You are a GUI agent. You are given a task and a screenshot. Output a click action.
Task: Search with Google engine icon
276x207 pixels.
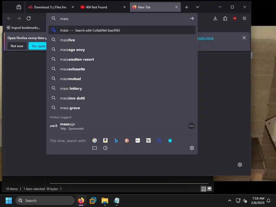(x=95, y=140)
